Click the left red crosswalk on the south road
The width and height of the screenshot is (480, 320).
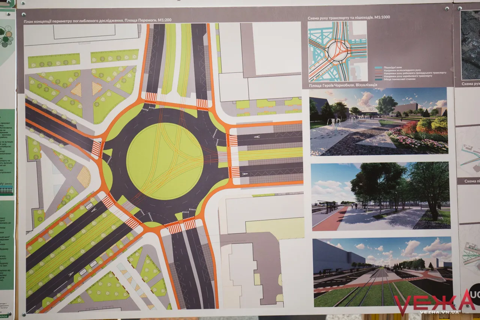[173, 228]
